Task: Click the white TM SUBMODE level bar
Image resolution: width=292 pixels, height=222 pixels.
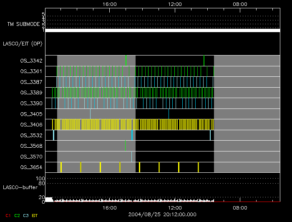Action: pyautogui.click(x=162, y=30)
